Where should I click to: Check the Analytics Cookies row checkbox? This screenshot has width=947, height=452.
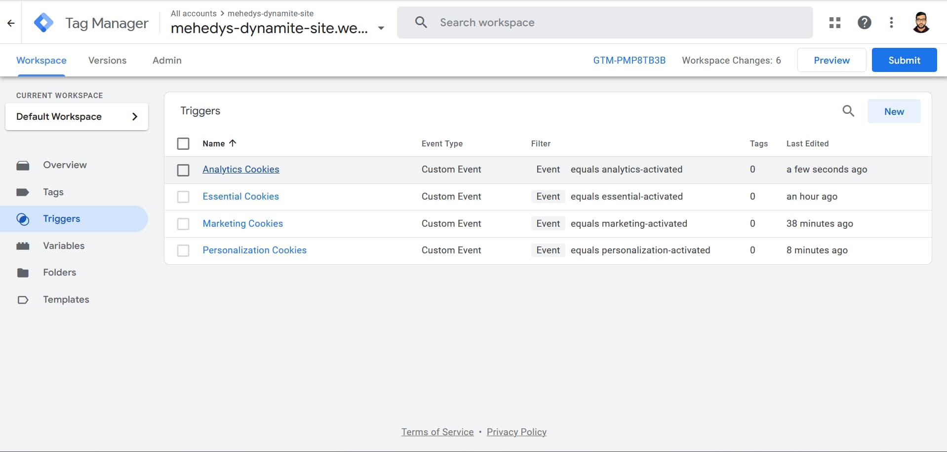[183, 170]
